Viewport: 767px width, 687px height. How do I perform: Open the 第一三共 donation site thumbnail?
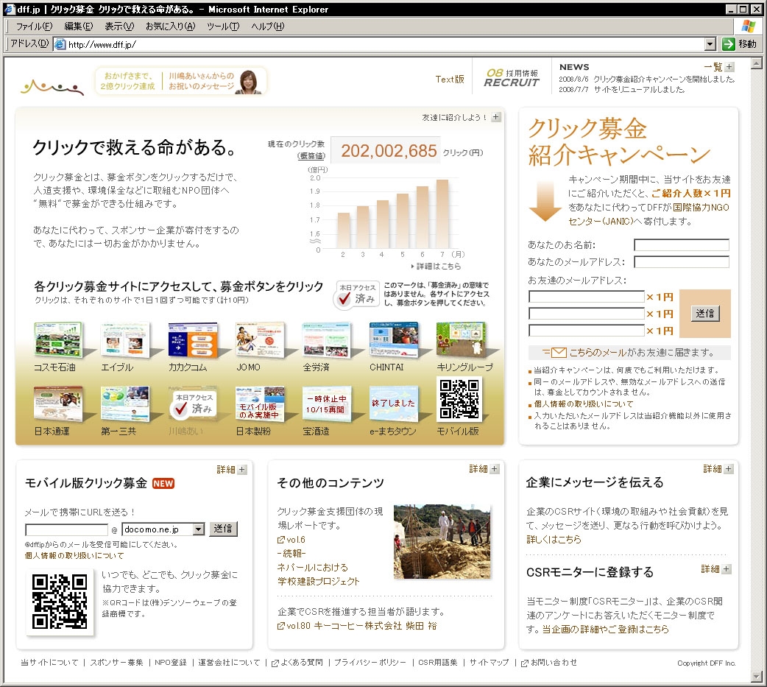(125, 404)
